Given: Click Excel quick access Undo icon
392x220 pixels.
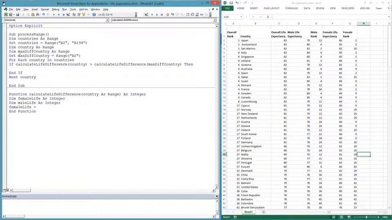Looking at the screenshot, I should click(237, 3).
